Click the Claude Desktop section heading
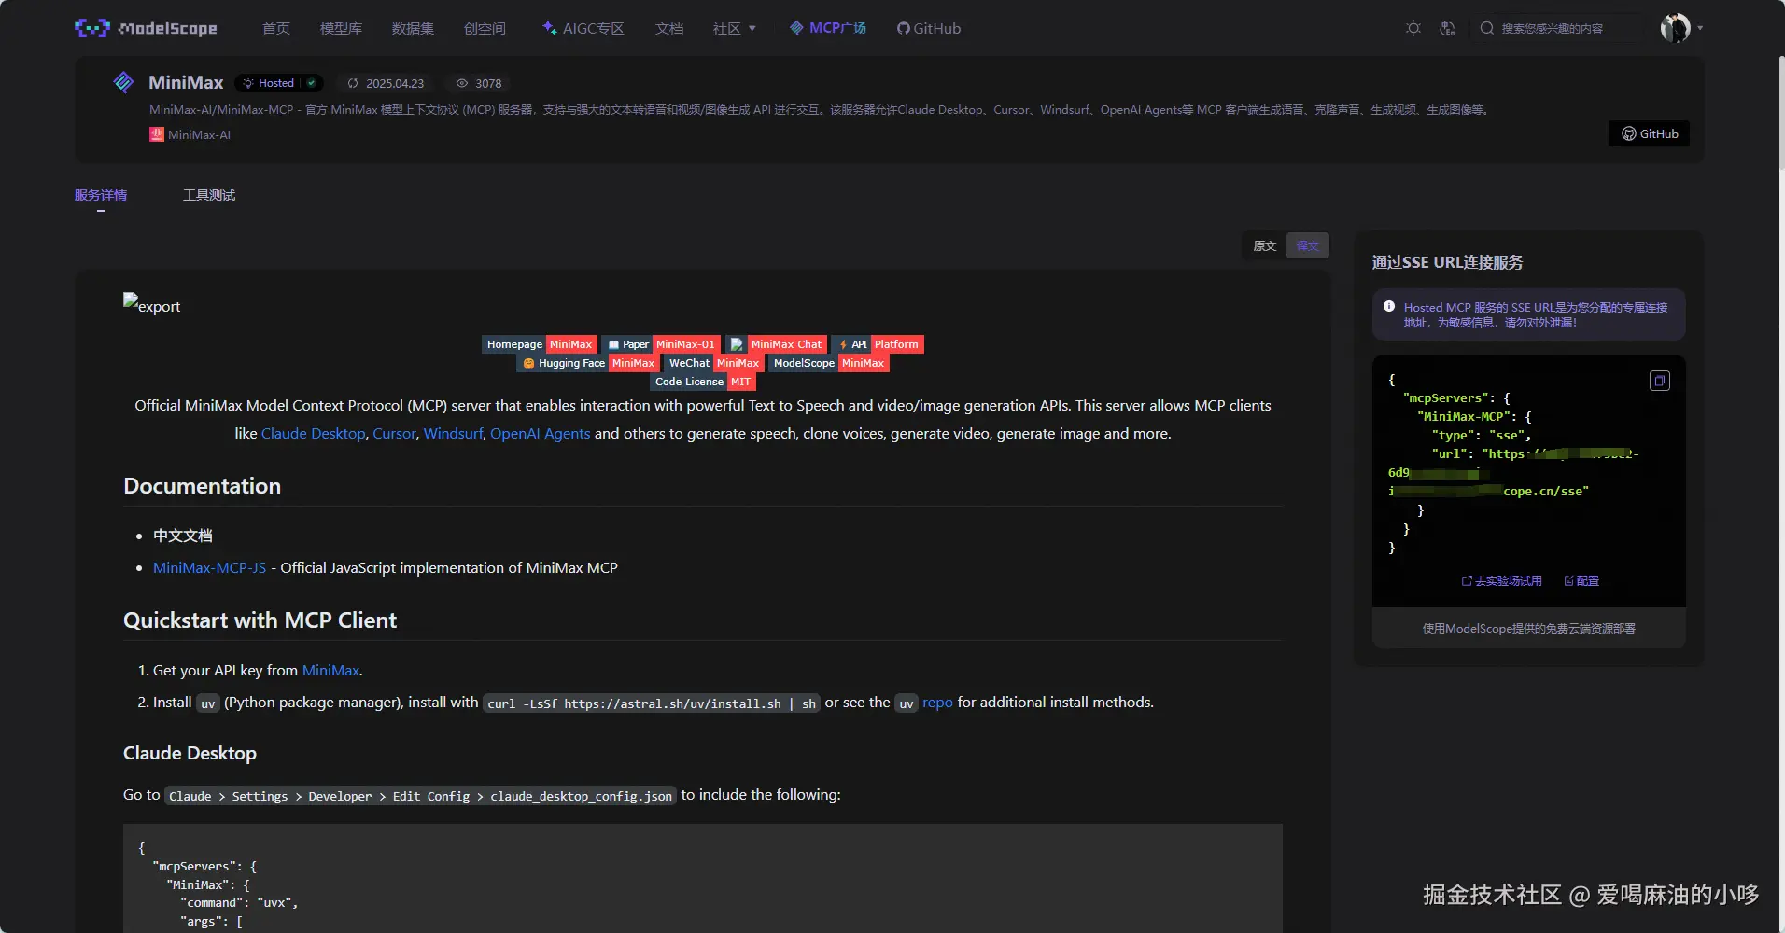This screenshot has width=1785, height=933. click(x=190, y=753)
